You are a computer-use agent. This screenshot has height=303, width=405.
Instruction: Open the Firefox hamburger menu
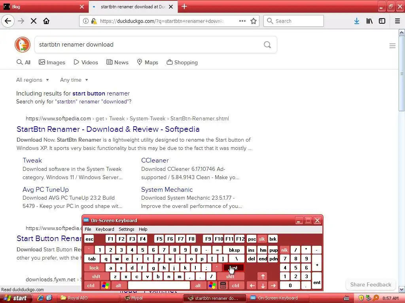[x=397, y=21]
